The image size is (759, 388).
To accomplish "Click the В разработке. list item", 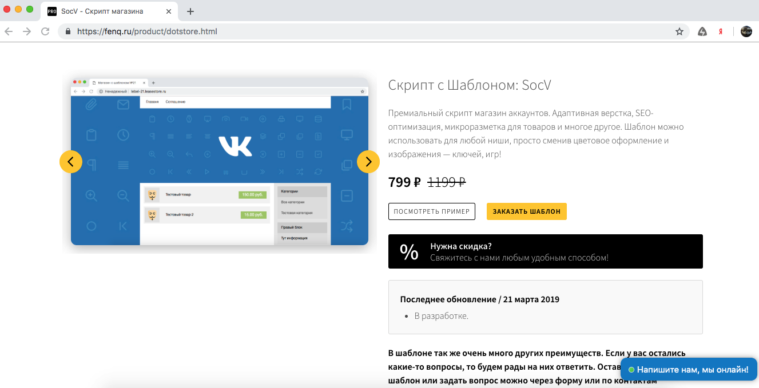I will 442,315.
